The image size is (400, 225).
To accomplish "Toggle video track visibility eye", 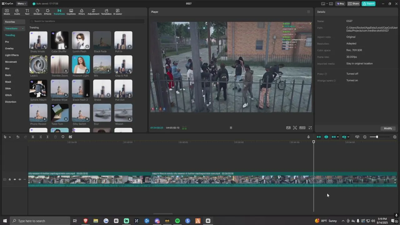I will pyautogui.click(x=15, y=179).
